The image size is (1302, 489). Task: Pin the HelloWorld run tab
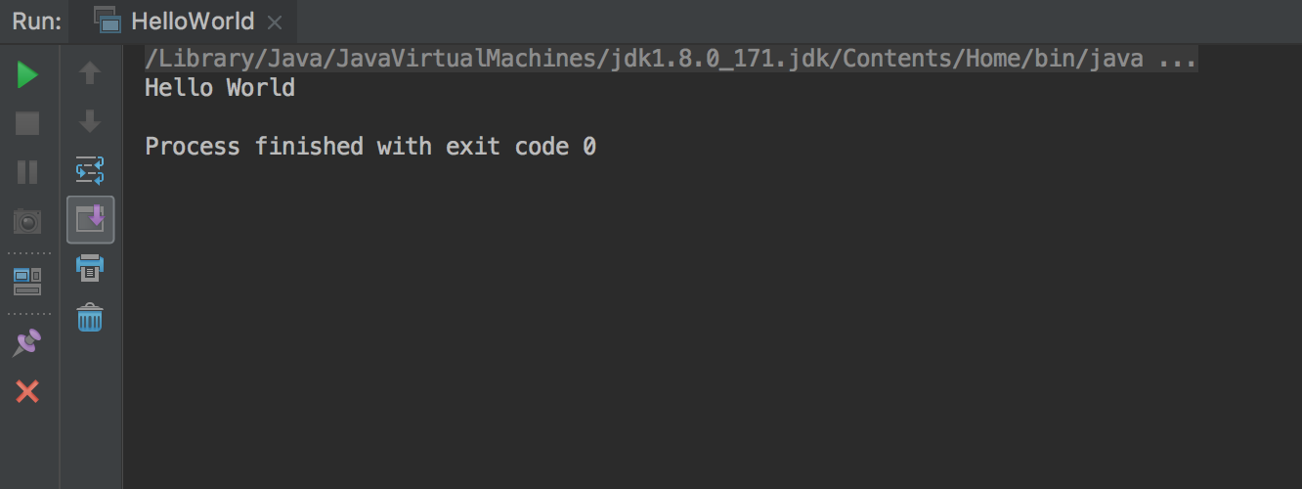tap(27, 342)
